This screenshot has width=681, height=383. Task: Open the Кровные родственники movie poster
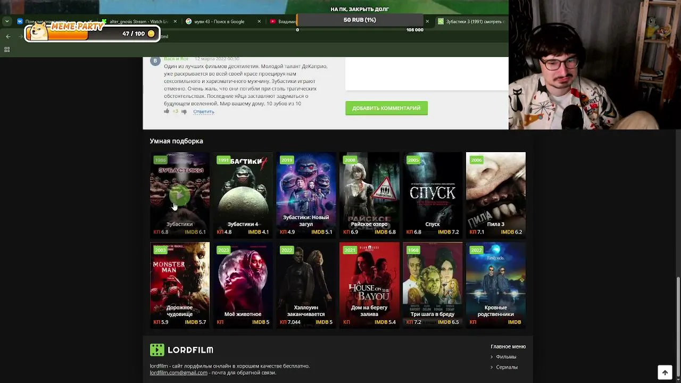click(496, 285)
